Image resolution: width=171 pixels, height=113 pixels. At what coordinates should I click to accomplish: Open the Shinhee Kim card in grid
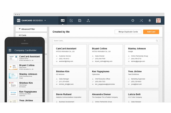[70, 78]
